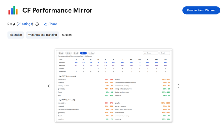The image size is (224, 127).
Task: Show the previous screenshot with left arrow
Action: 49,86
